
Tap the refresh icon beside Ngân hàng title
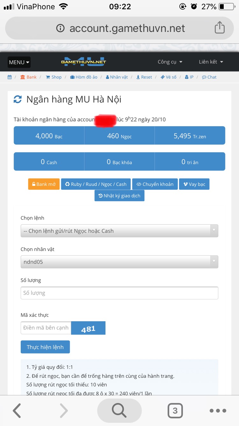pos(18,99)
